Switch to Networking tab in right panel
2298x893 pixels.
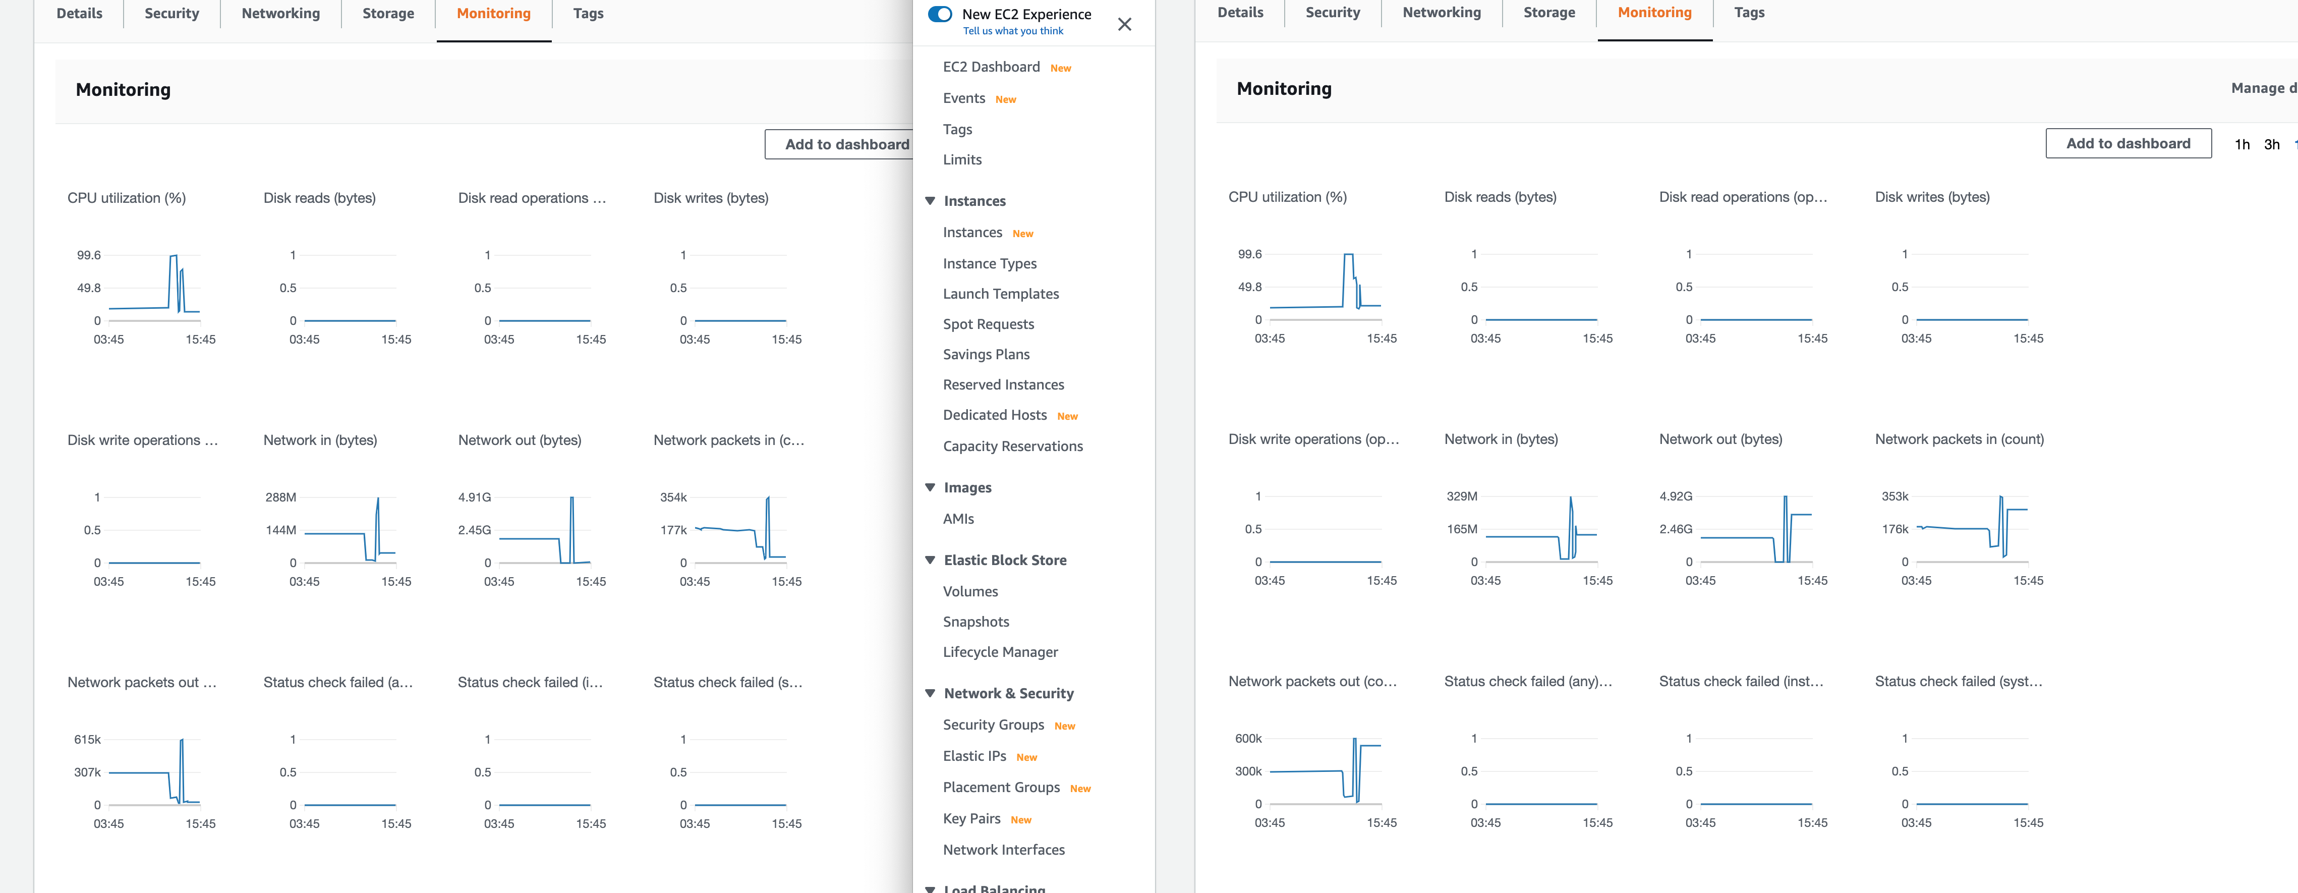point(1441,13)
